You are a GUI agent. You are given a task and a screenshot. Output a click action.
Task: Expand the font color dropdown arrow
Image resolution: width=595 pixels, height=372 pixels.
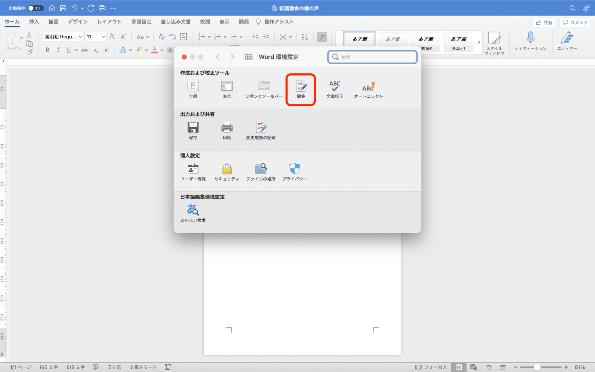(x=162, y=50)
